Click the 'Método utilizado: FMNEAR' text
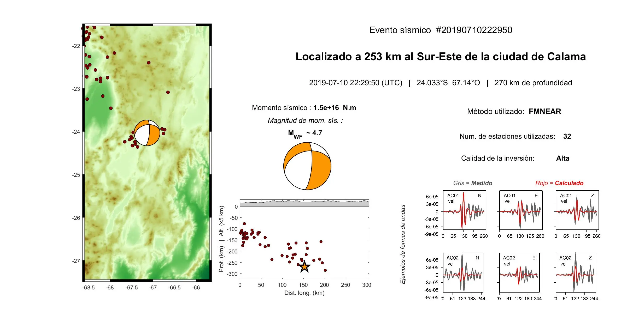This screenshot has height=316, width=621. click(514, 112)
